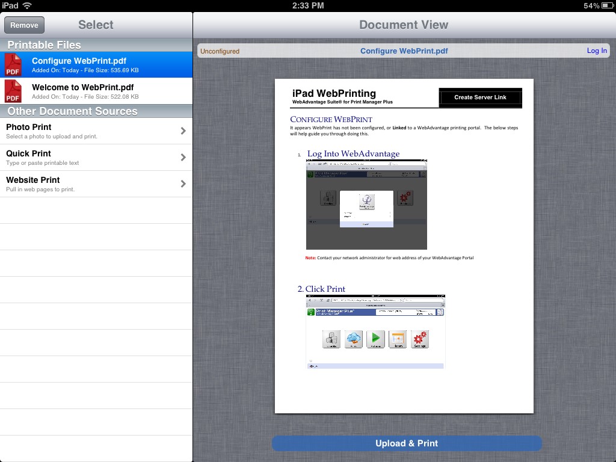Click the 'Select' title in the left panel header
Image resolution: width=616 pixels, height=462 pixels.
[x=96, y=25]
